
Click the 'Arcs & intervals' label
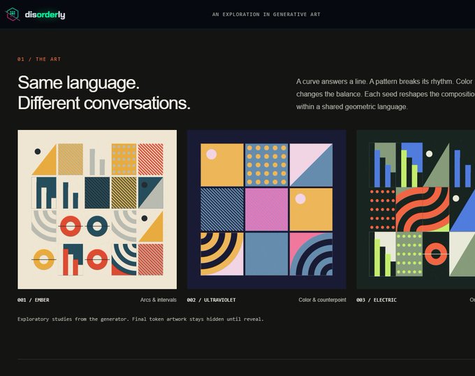159,300
